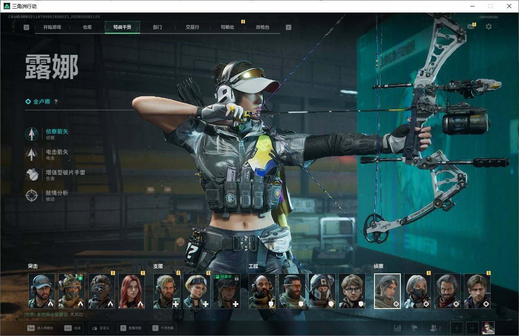Select the 电击箭矢 skill icon

[x=32, y=155]
